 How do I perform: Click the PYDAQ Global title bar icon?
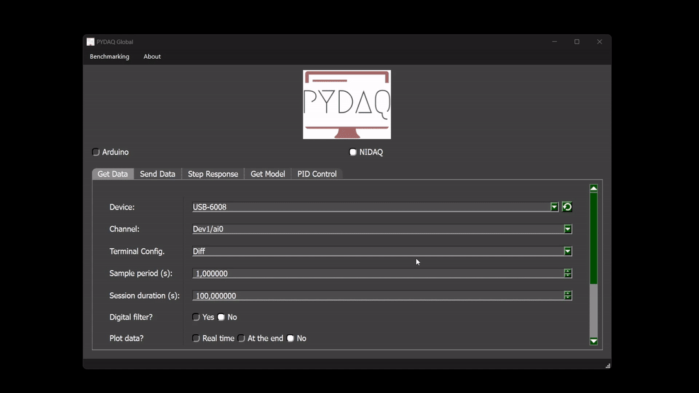point(91,42)
